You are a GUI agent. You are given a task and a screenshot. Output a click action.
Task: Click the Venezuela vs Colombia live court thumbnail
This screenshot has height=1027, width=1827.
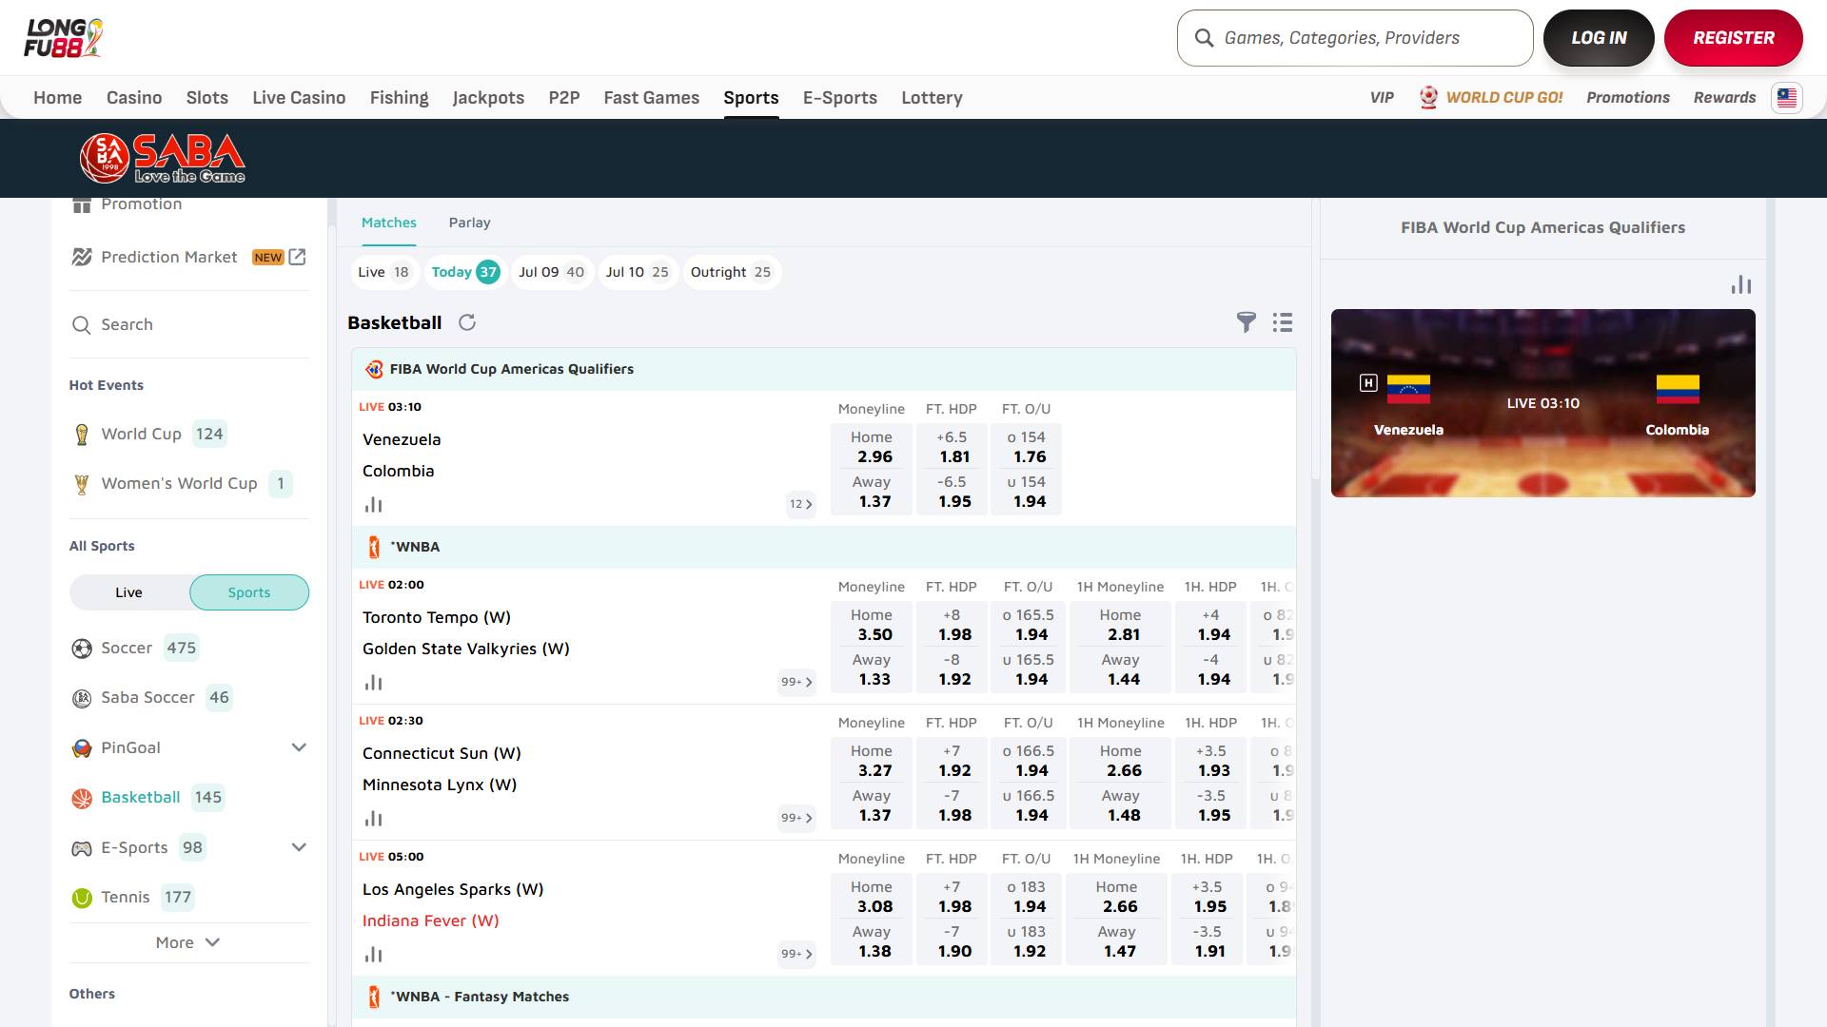tap(1543, 403)
